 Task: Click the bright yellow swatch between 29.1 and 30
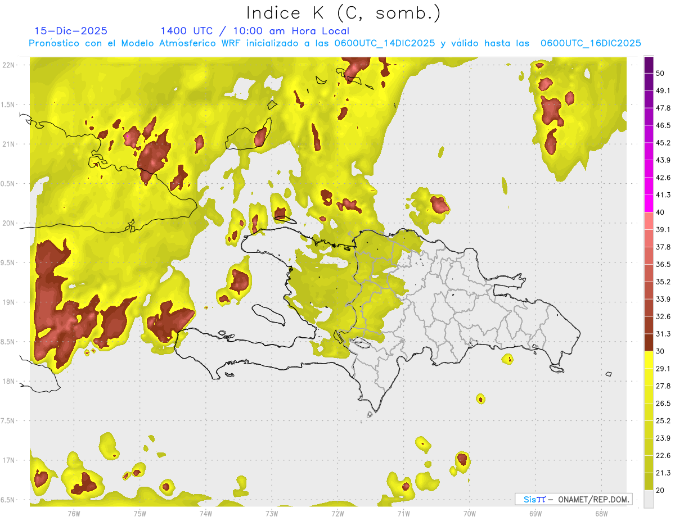click(x=649, y=360)
